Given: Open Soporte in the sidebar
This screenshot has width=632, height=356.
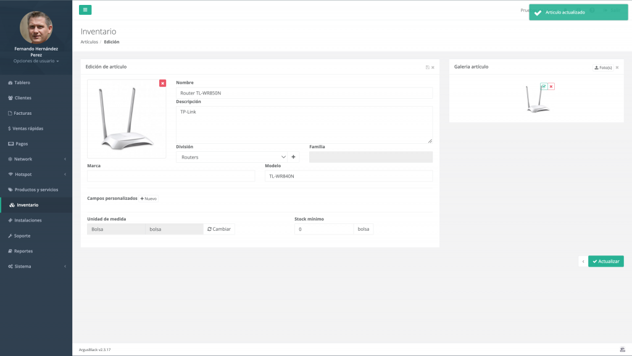Looking at the screenshot, I should (x=36, y=236).
